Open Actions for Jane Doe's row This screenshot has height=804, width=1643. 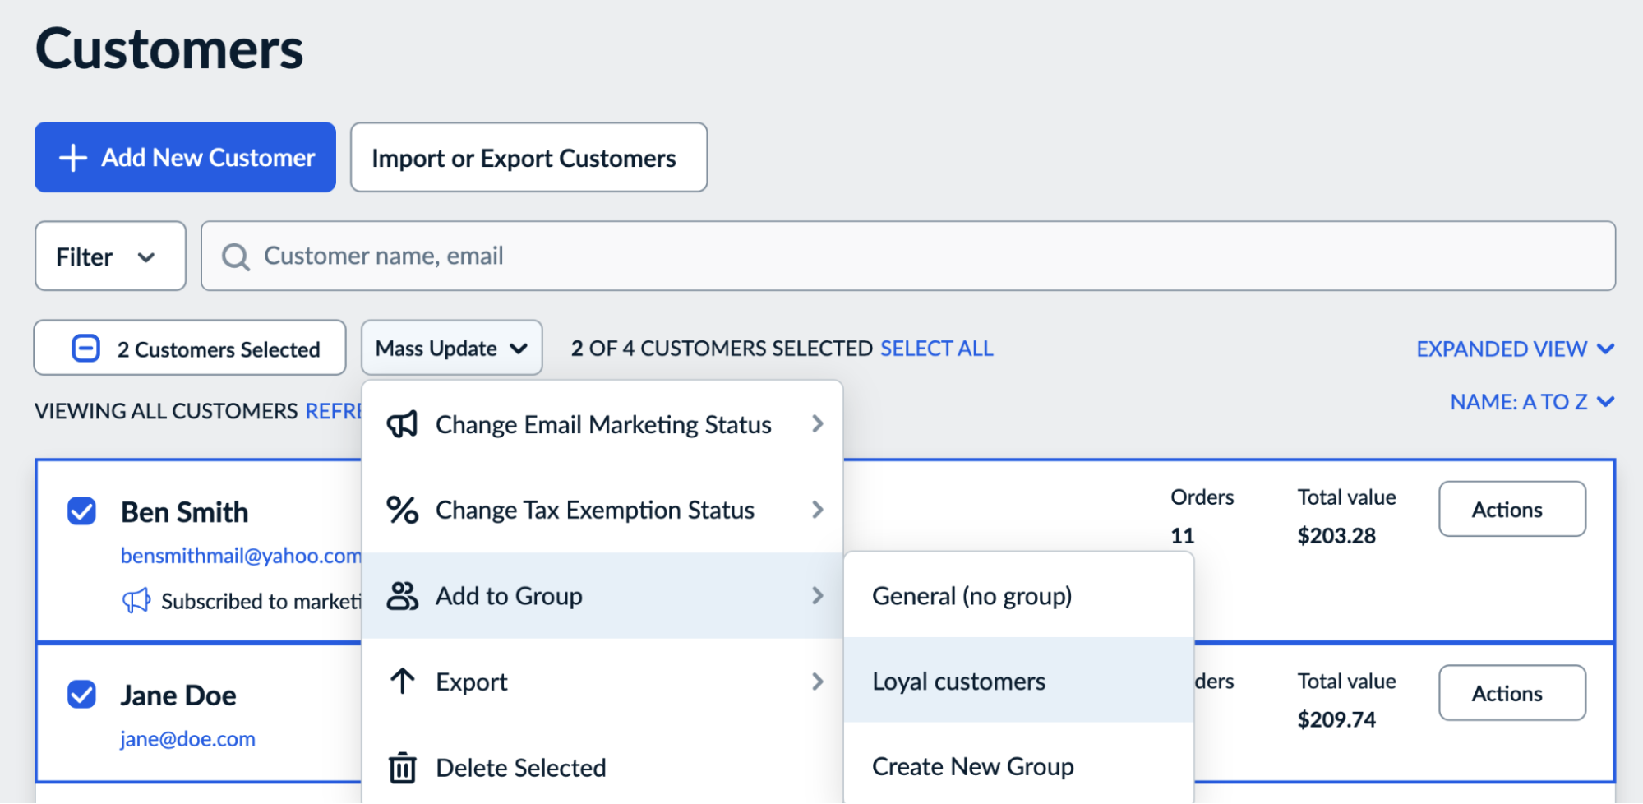click(x=1511, y=693)
